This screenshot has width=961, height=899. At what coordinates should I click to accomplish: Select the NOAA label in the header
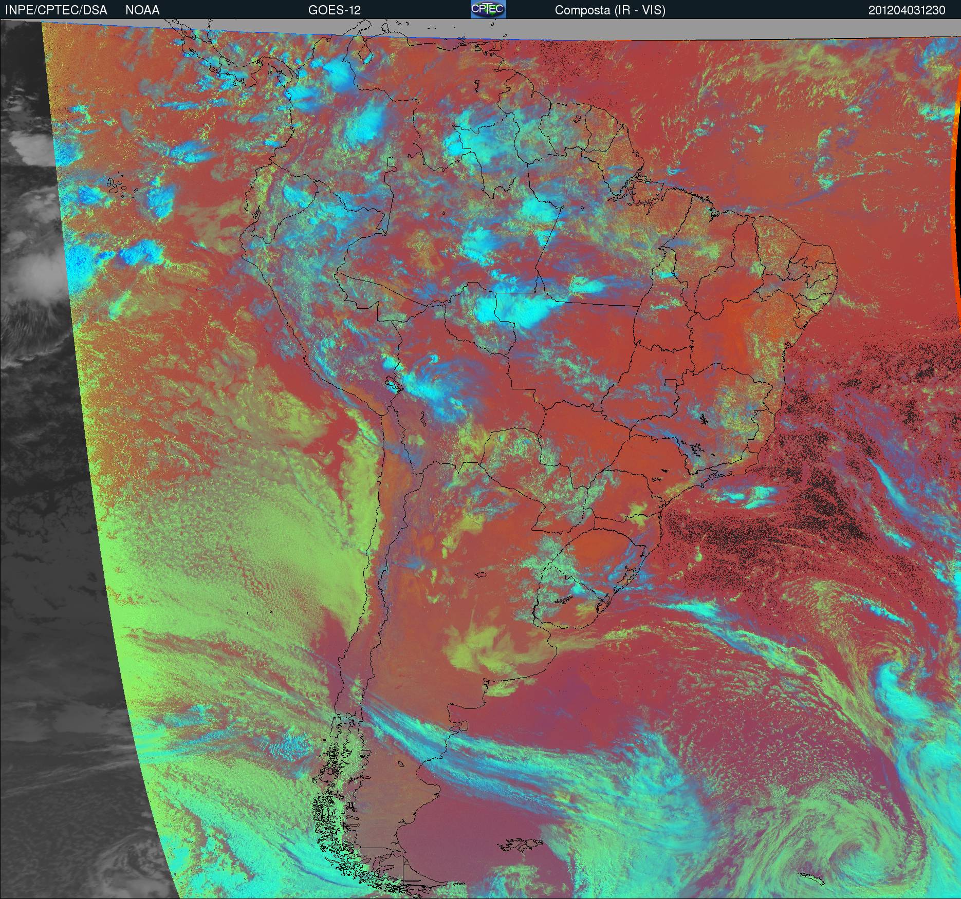point(142,10)
